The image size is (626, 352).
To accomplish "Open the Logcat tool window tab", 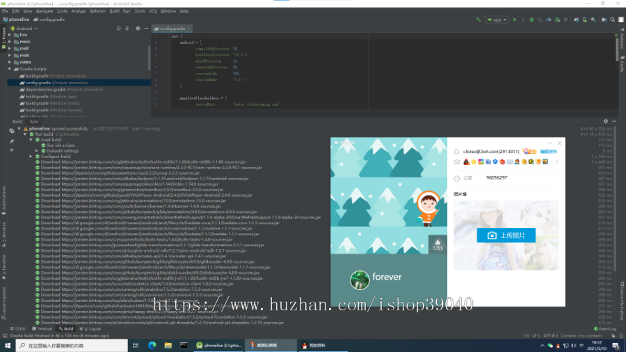I will click(x=90, y=329).
